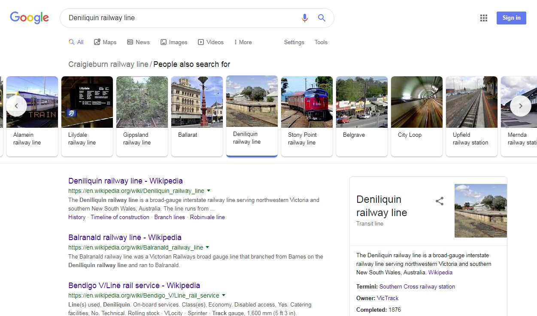Image resolution: width=537 pixels, height=316 pixels.
Task: Expand dropdown arrow beside Balranald_railway_line URL
Action: [207, 247]
